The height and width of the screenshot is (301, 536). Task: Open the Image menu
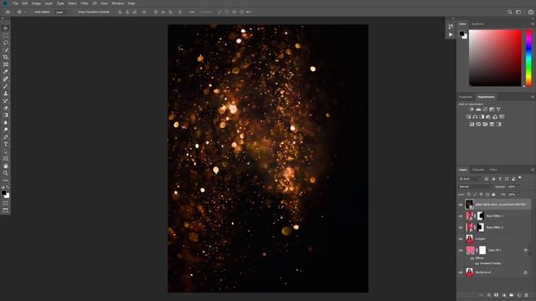(x=36, y=3)
